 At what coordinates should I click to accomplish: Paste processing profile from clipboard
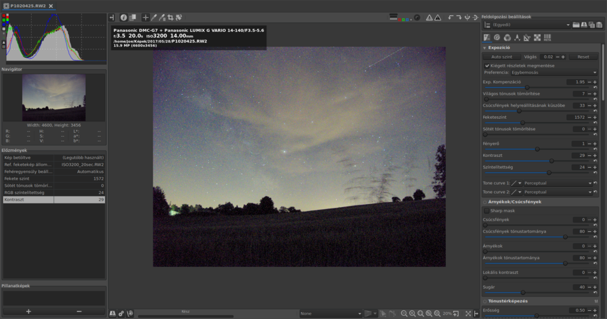pyautogui.click(x=599, y=25)
